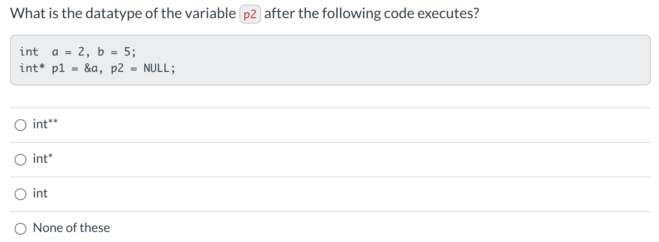
Task: Click the "int*" keyword in the code block
Action: pos(32,68)
